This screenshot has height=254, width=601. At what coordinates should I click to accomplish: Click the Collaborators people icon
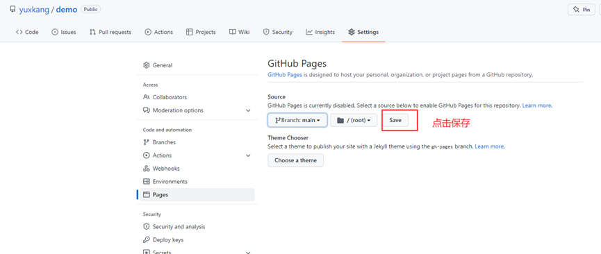click(x=146, y=97)
